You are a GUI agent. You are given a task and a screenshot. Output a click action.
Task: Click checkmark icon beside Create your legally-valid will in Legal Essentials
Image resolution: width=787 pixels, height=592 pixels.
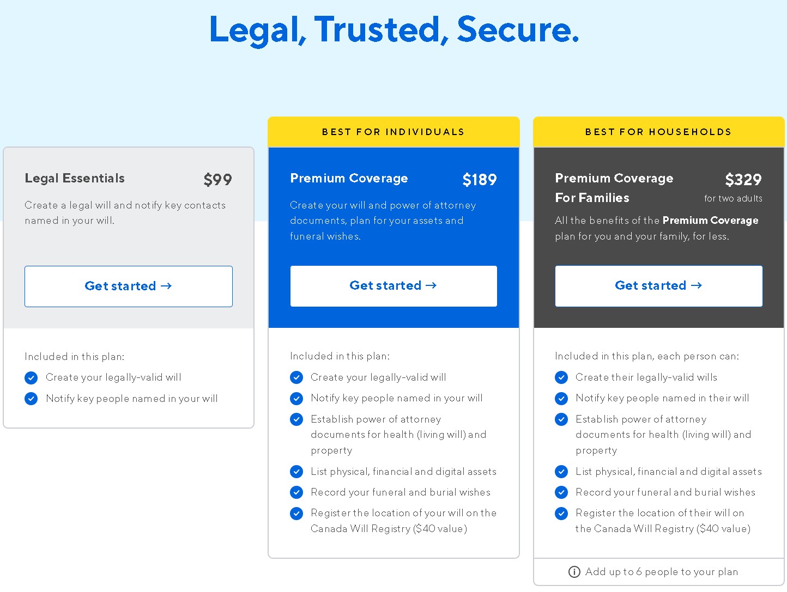(x=31, y=378)
